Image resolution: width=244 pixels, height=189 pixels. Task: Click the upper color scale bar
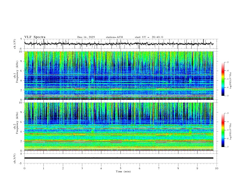tap(223, 79)
